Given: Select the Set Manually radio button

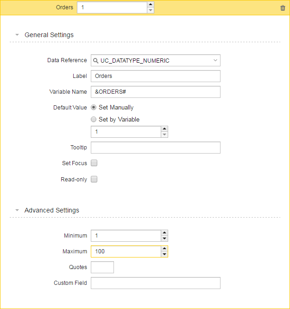Looking at the screenshot, I should pos(94,107).
